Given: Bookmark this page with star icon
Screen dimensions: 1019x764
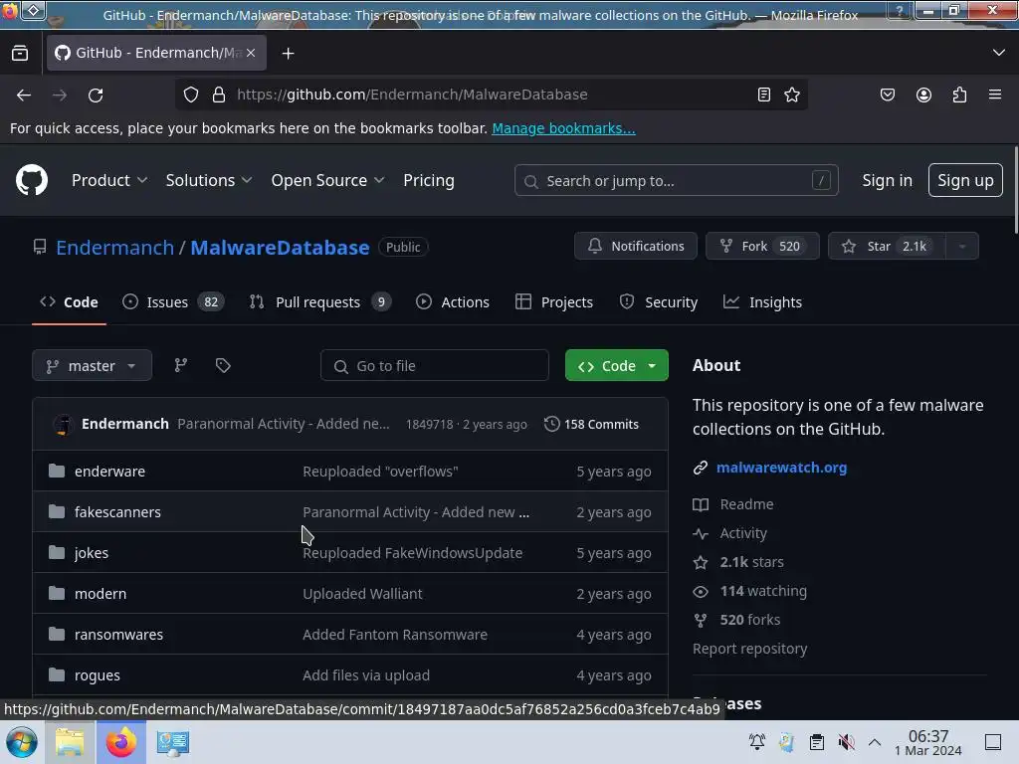Looking at the screenshot, I should 791,95.
